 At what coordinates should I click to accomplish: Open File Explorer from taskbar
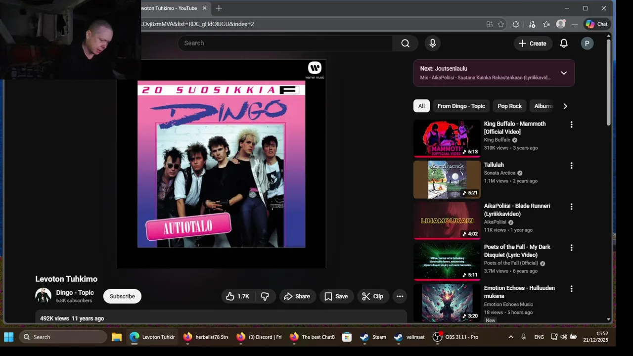117,337
